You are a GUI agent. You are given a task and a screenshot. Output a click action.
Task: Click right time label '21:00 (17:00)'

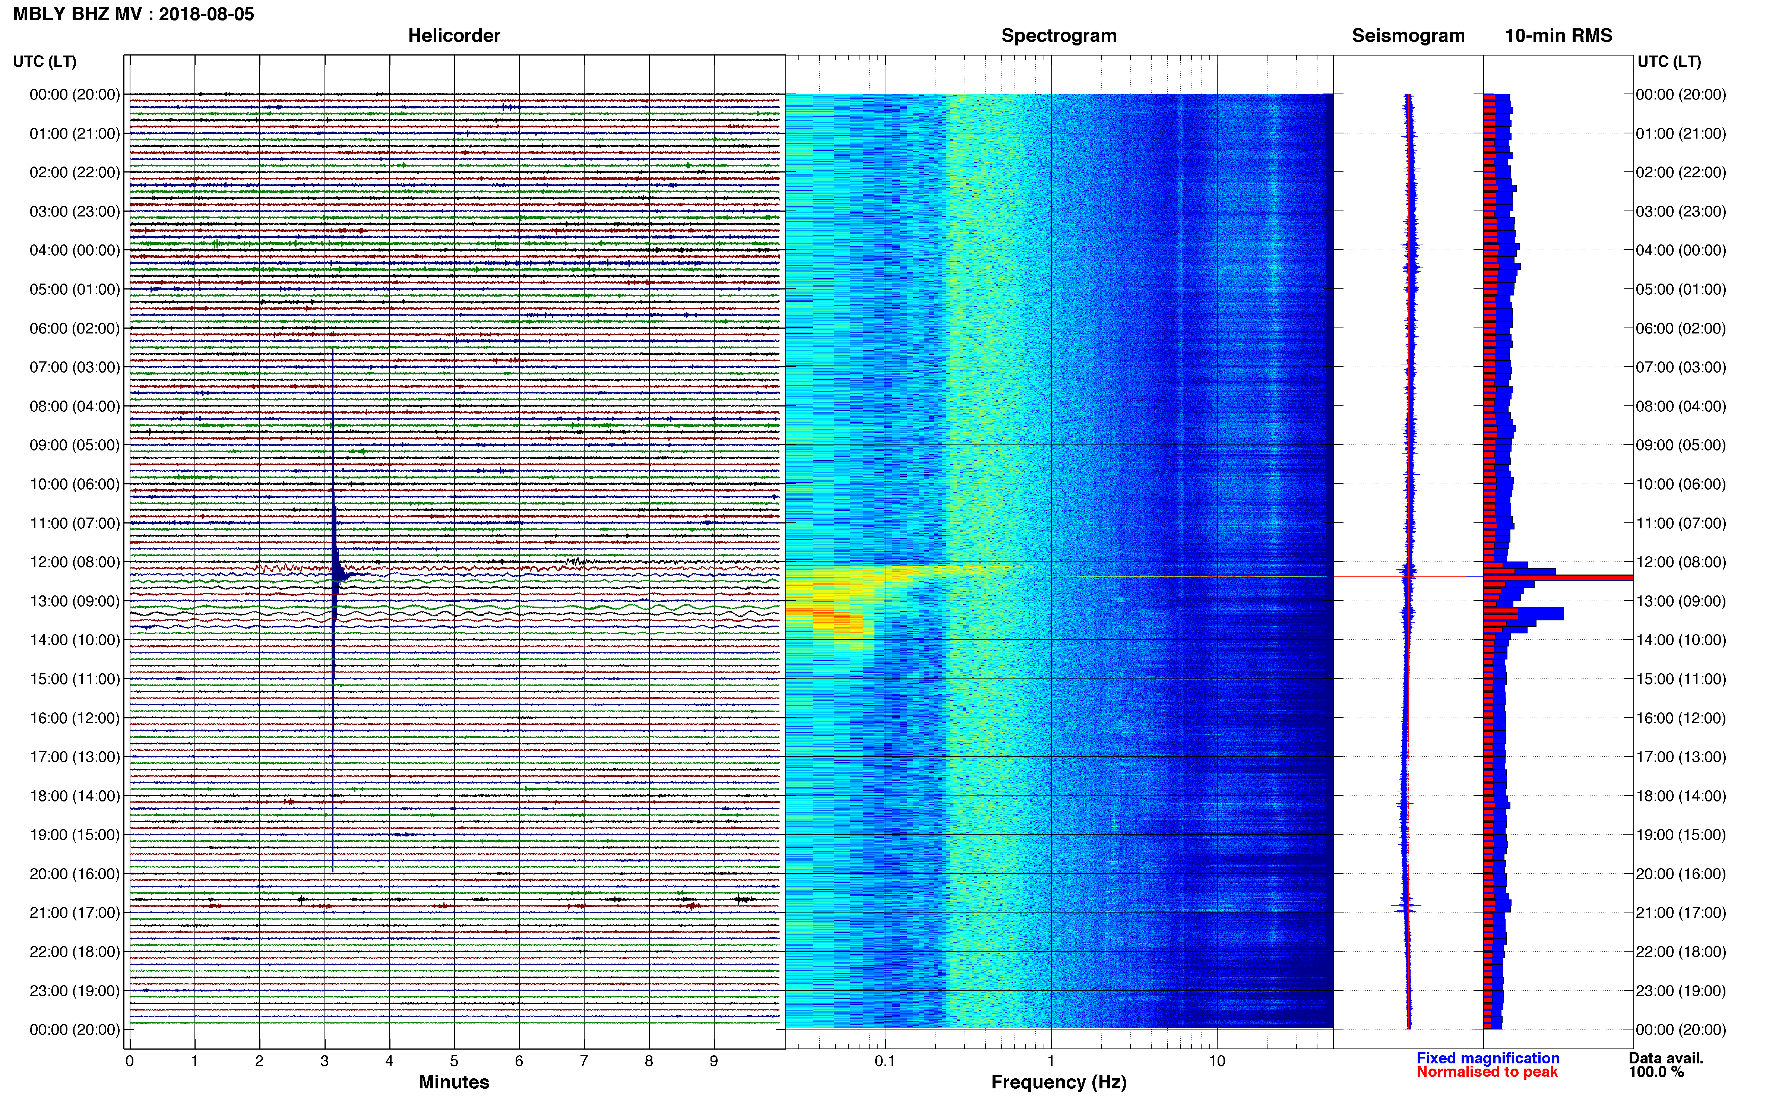click(1681, 913)
